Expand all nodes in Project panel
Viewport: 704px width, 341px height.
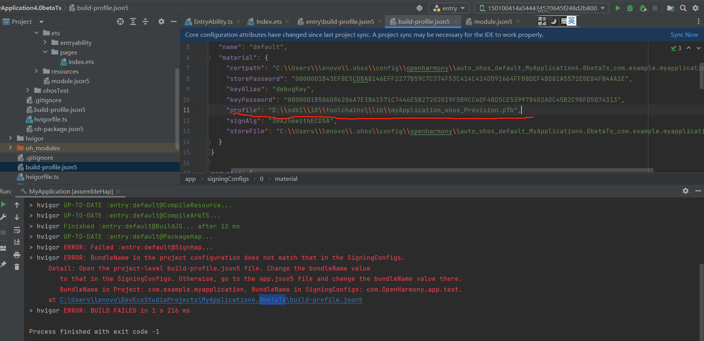133,21
